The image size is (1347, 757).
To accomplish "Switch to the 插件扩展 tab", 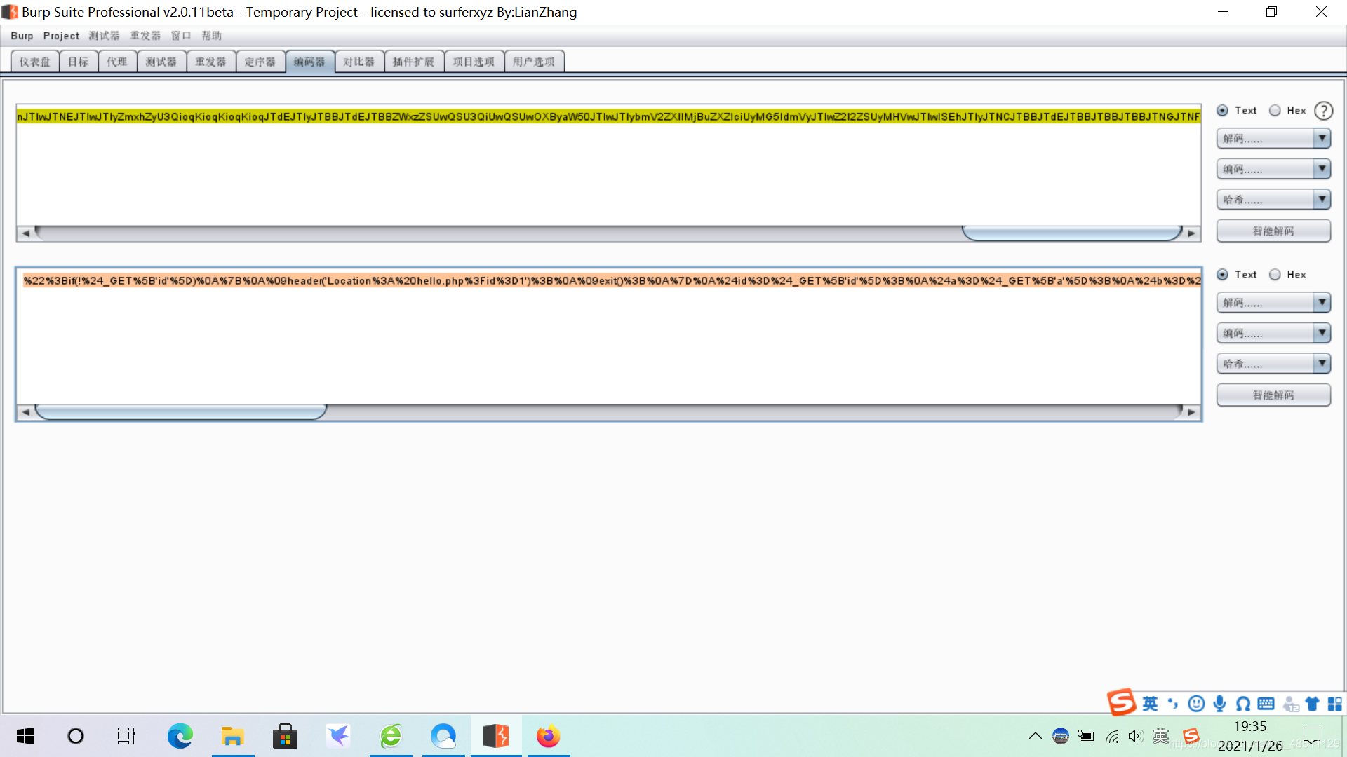I will (x=414, y=62).
